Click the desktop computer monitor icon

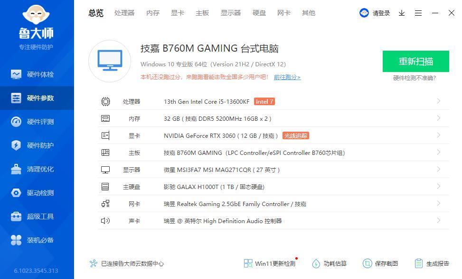(x=110, y=61)
